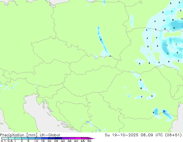Image resolution: width=183 pixels, height=142 pixels.
Task: Click the legend swatch between 35 and 40
Action: 71,138
